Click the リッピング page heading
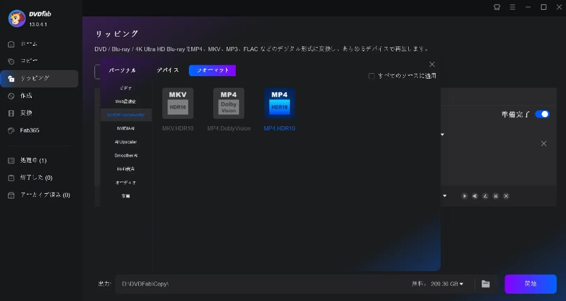Screen dimensions: 566x301 (x=116, y=34)
